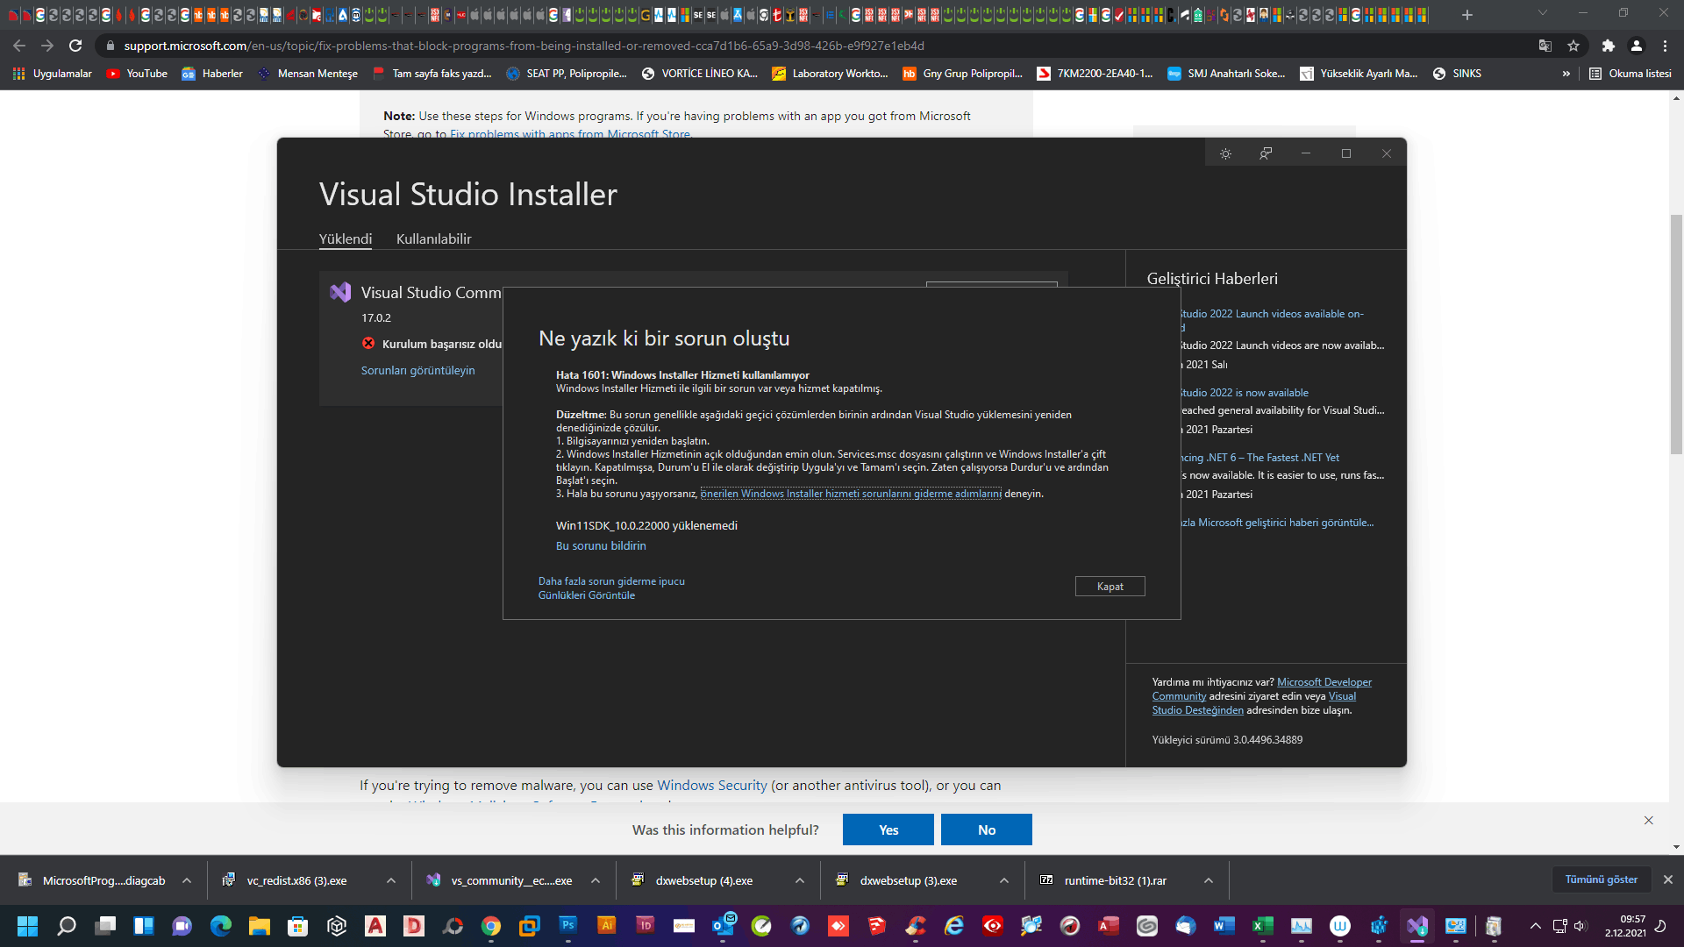Show more bookmarks with double chevron
The width and height of the screenshot is (1684, 947).
1566,74
